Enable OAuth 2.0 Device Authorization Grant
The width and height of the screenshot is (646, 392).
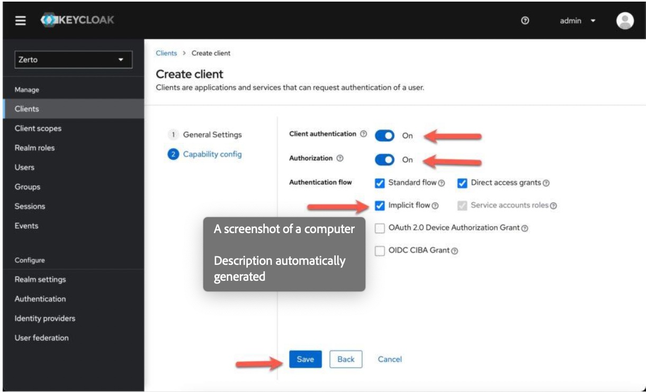point(379,228)
